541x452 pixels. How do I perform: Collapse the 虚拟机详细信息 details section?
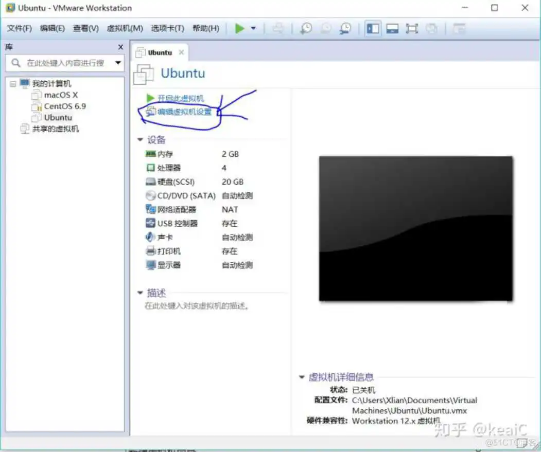[x=301, y=377]
